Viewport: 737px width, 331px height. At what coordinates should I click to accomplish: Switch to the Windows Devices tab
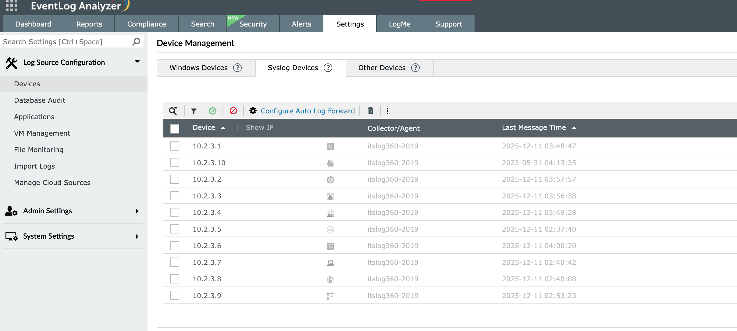pyautogui.click(x=206, y=68)
